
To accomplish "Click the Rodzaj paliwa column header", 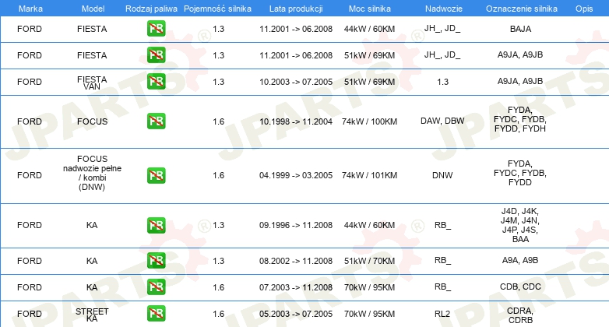I will point(151,9).
